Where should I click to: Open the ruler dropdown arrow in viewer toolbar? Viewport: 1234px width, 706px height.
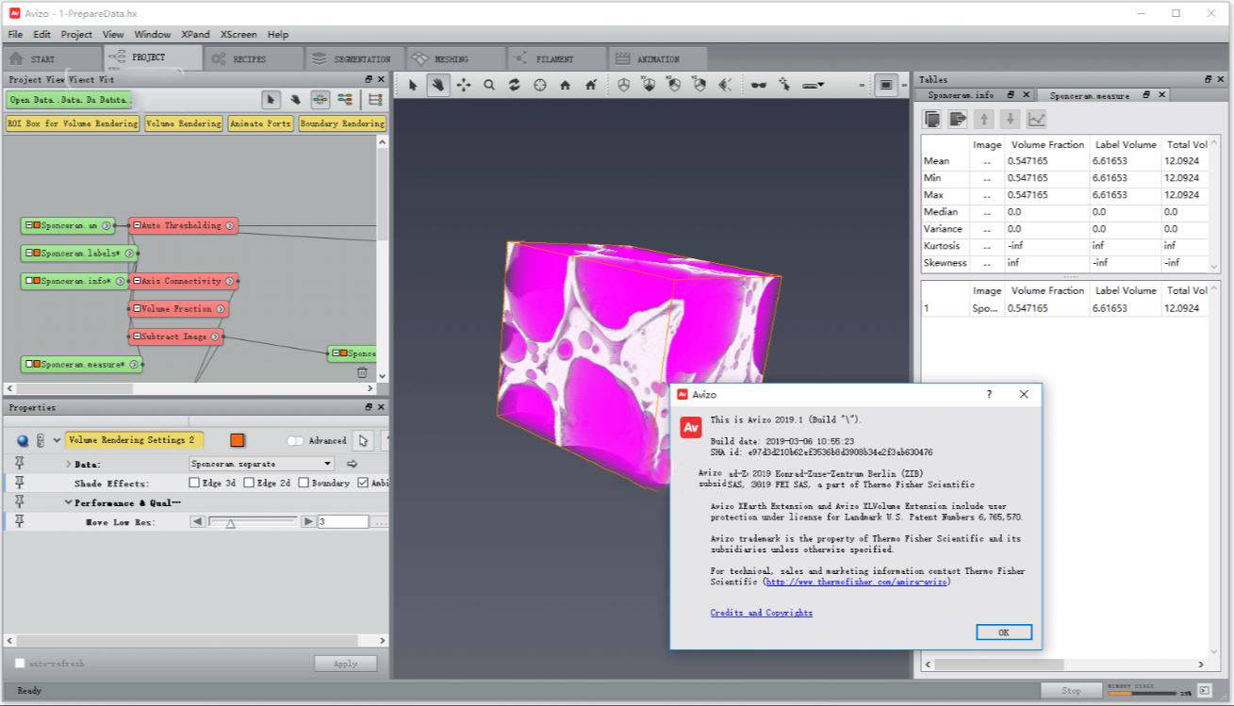(x=821, y=85)
